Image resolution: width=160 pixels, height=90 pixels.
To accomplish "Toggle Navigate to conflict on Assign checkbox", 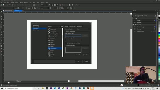I will point(66,43).
